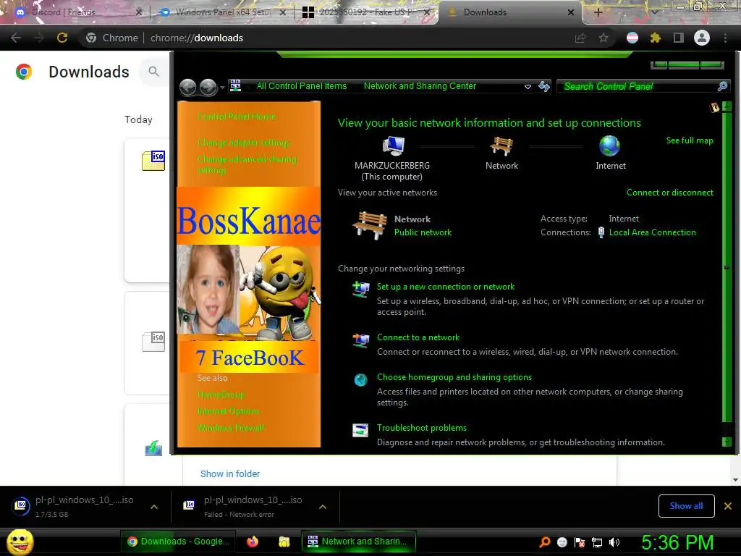Click the Set up new connection icon
The height and width of the screenshot is (556, 741).
point(361,289)
